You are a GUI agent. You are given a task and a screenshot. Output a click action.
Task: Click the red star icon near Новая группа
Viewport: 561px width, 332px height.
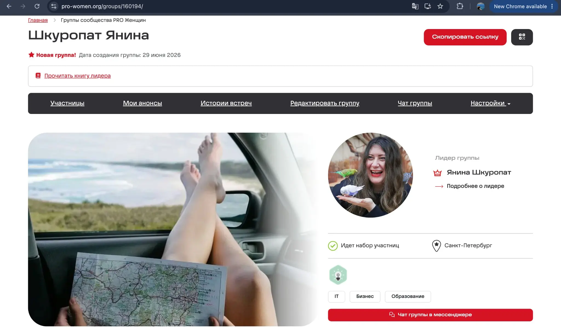click(x=31, y=55)
